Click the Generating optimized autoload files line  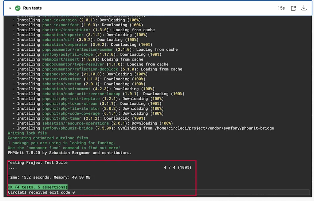pyautogui.click(x=48, y=138)
